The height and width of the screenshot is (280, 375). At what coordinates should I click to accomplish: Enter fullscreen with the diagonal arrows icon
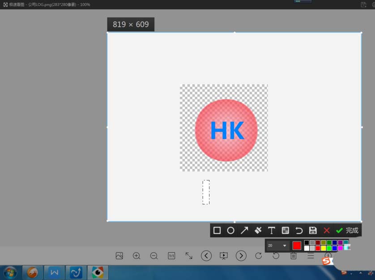point(189,256)
